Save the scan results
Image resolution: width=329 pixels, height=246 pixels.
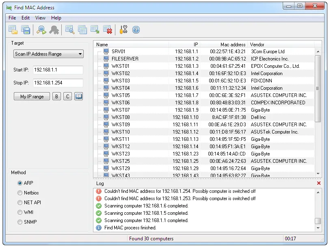tap(26, 29)
